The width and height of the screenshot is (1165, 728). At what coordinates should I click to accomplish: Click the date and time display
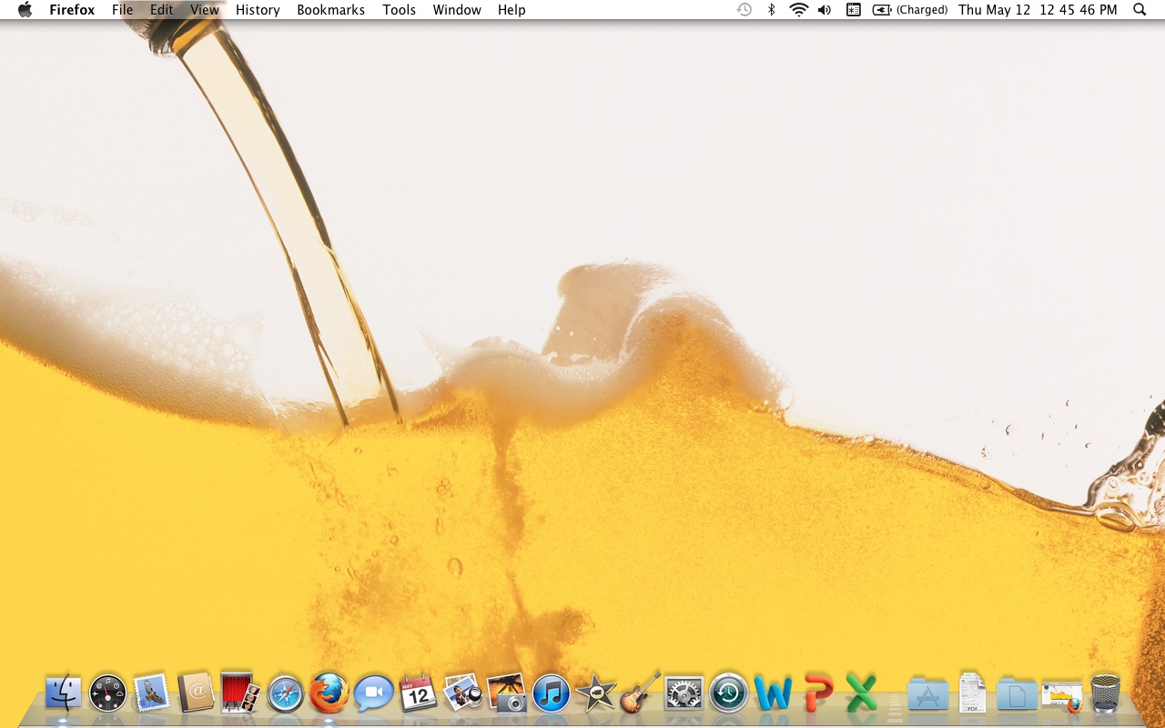1038,10
